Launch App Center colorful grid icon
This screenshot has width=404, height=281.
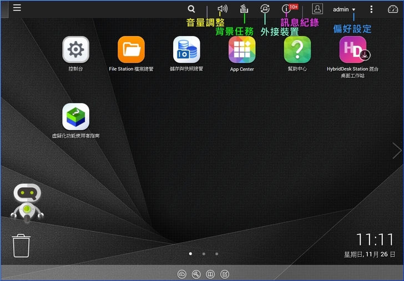(x=242, y=49)
